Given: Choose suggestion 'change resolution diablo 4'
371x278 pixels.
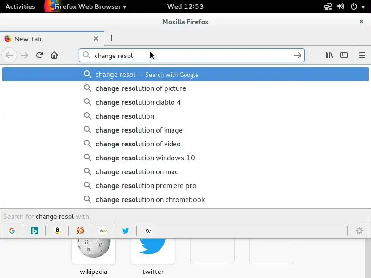Looking at the screenshot, I should point(185,102).
